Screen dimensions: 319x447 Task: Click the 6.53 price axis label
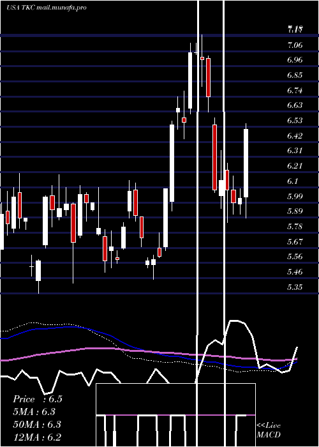click(x=295, y=120)
